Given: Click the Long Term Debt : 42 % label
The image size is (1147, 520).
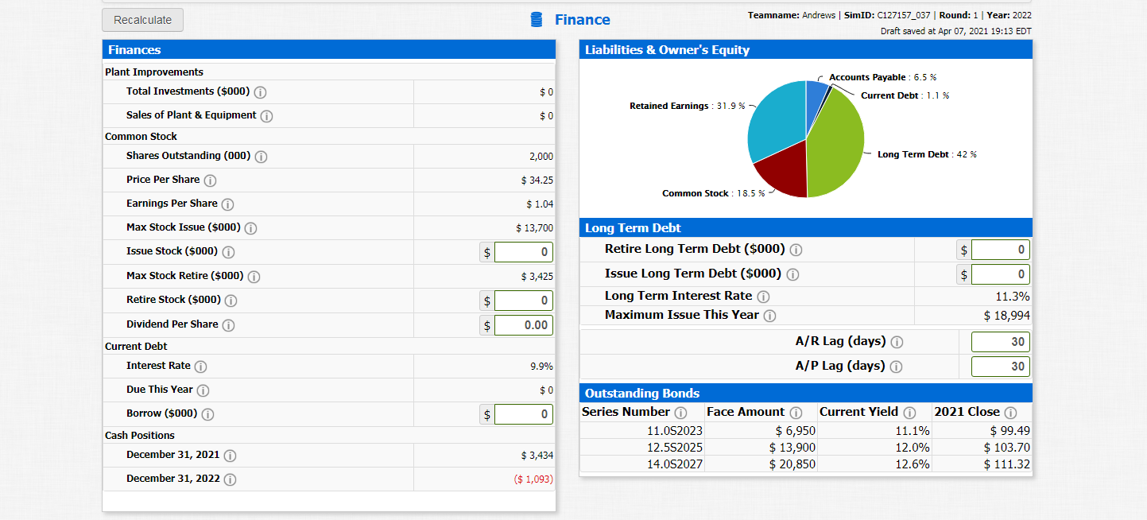Looking at the screenshot, I should click(x=927, y=154).
